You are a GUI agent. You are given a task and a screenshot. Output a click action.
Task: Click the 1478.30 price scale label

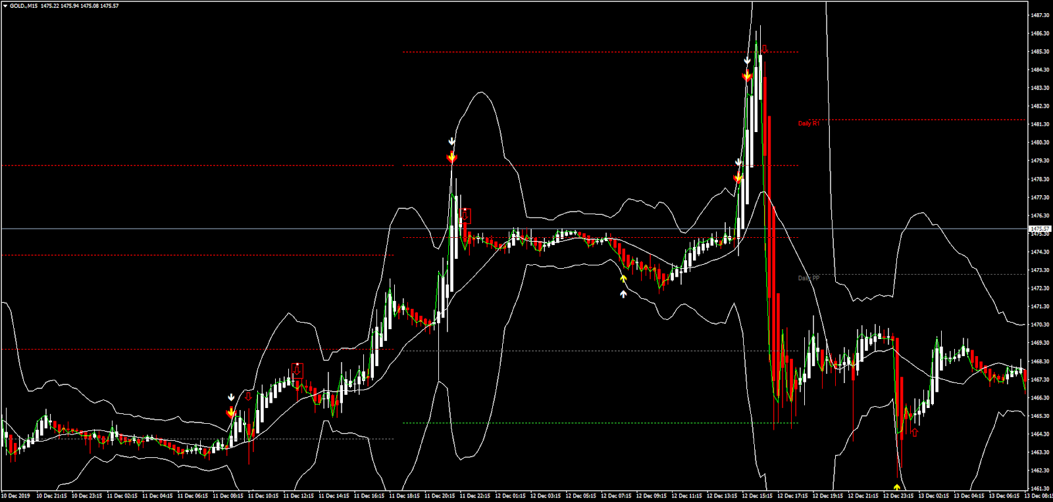tap(1040, 179)
